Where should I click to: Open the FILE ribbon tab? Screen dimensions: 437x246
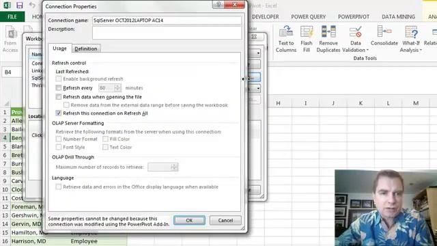click(x=12, y=16)
